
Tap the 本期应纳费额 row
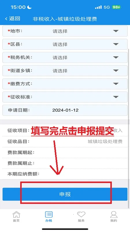pos(65,174)
